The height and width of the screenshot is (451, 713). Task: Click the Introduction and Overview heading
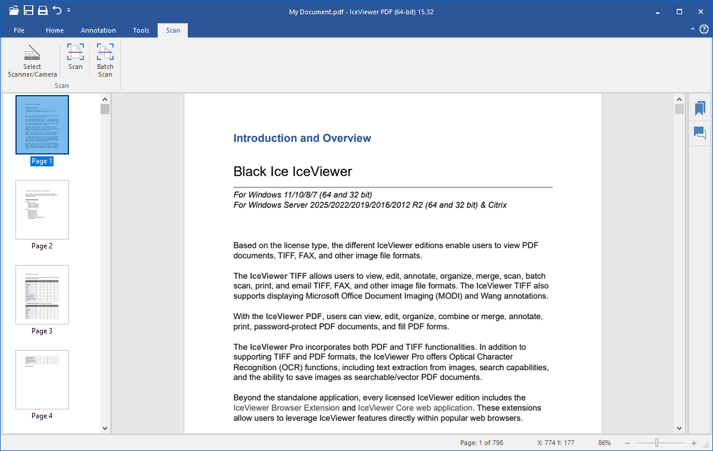[x=303, y=138]
